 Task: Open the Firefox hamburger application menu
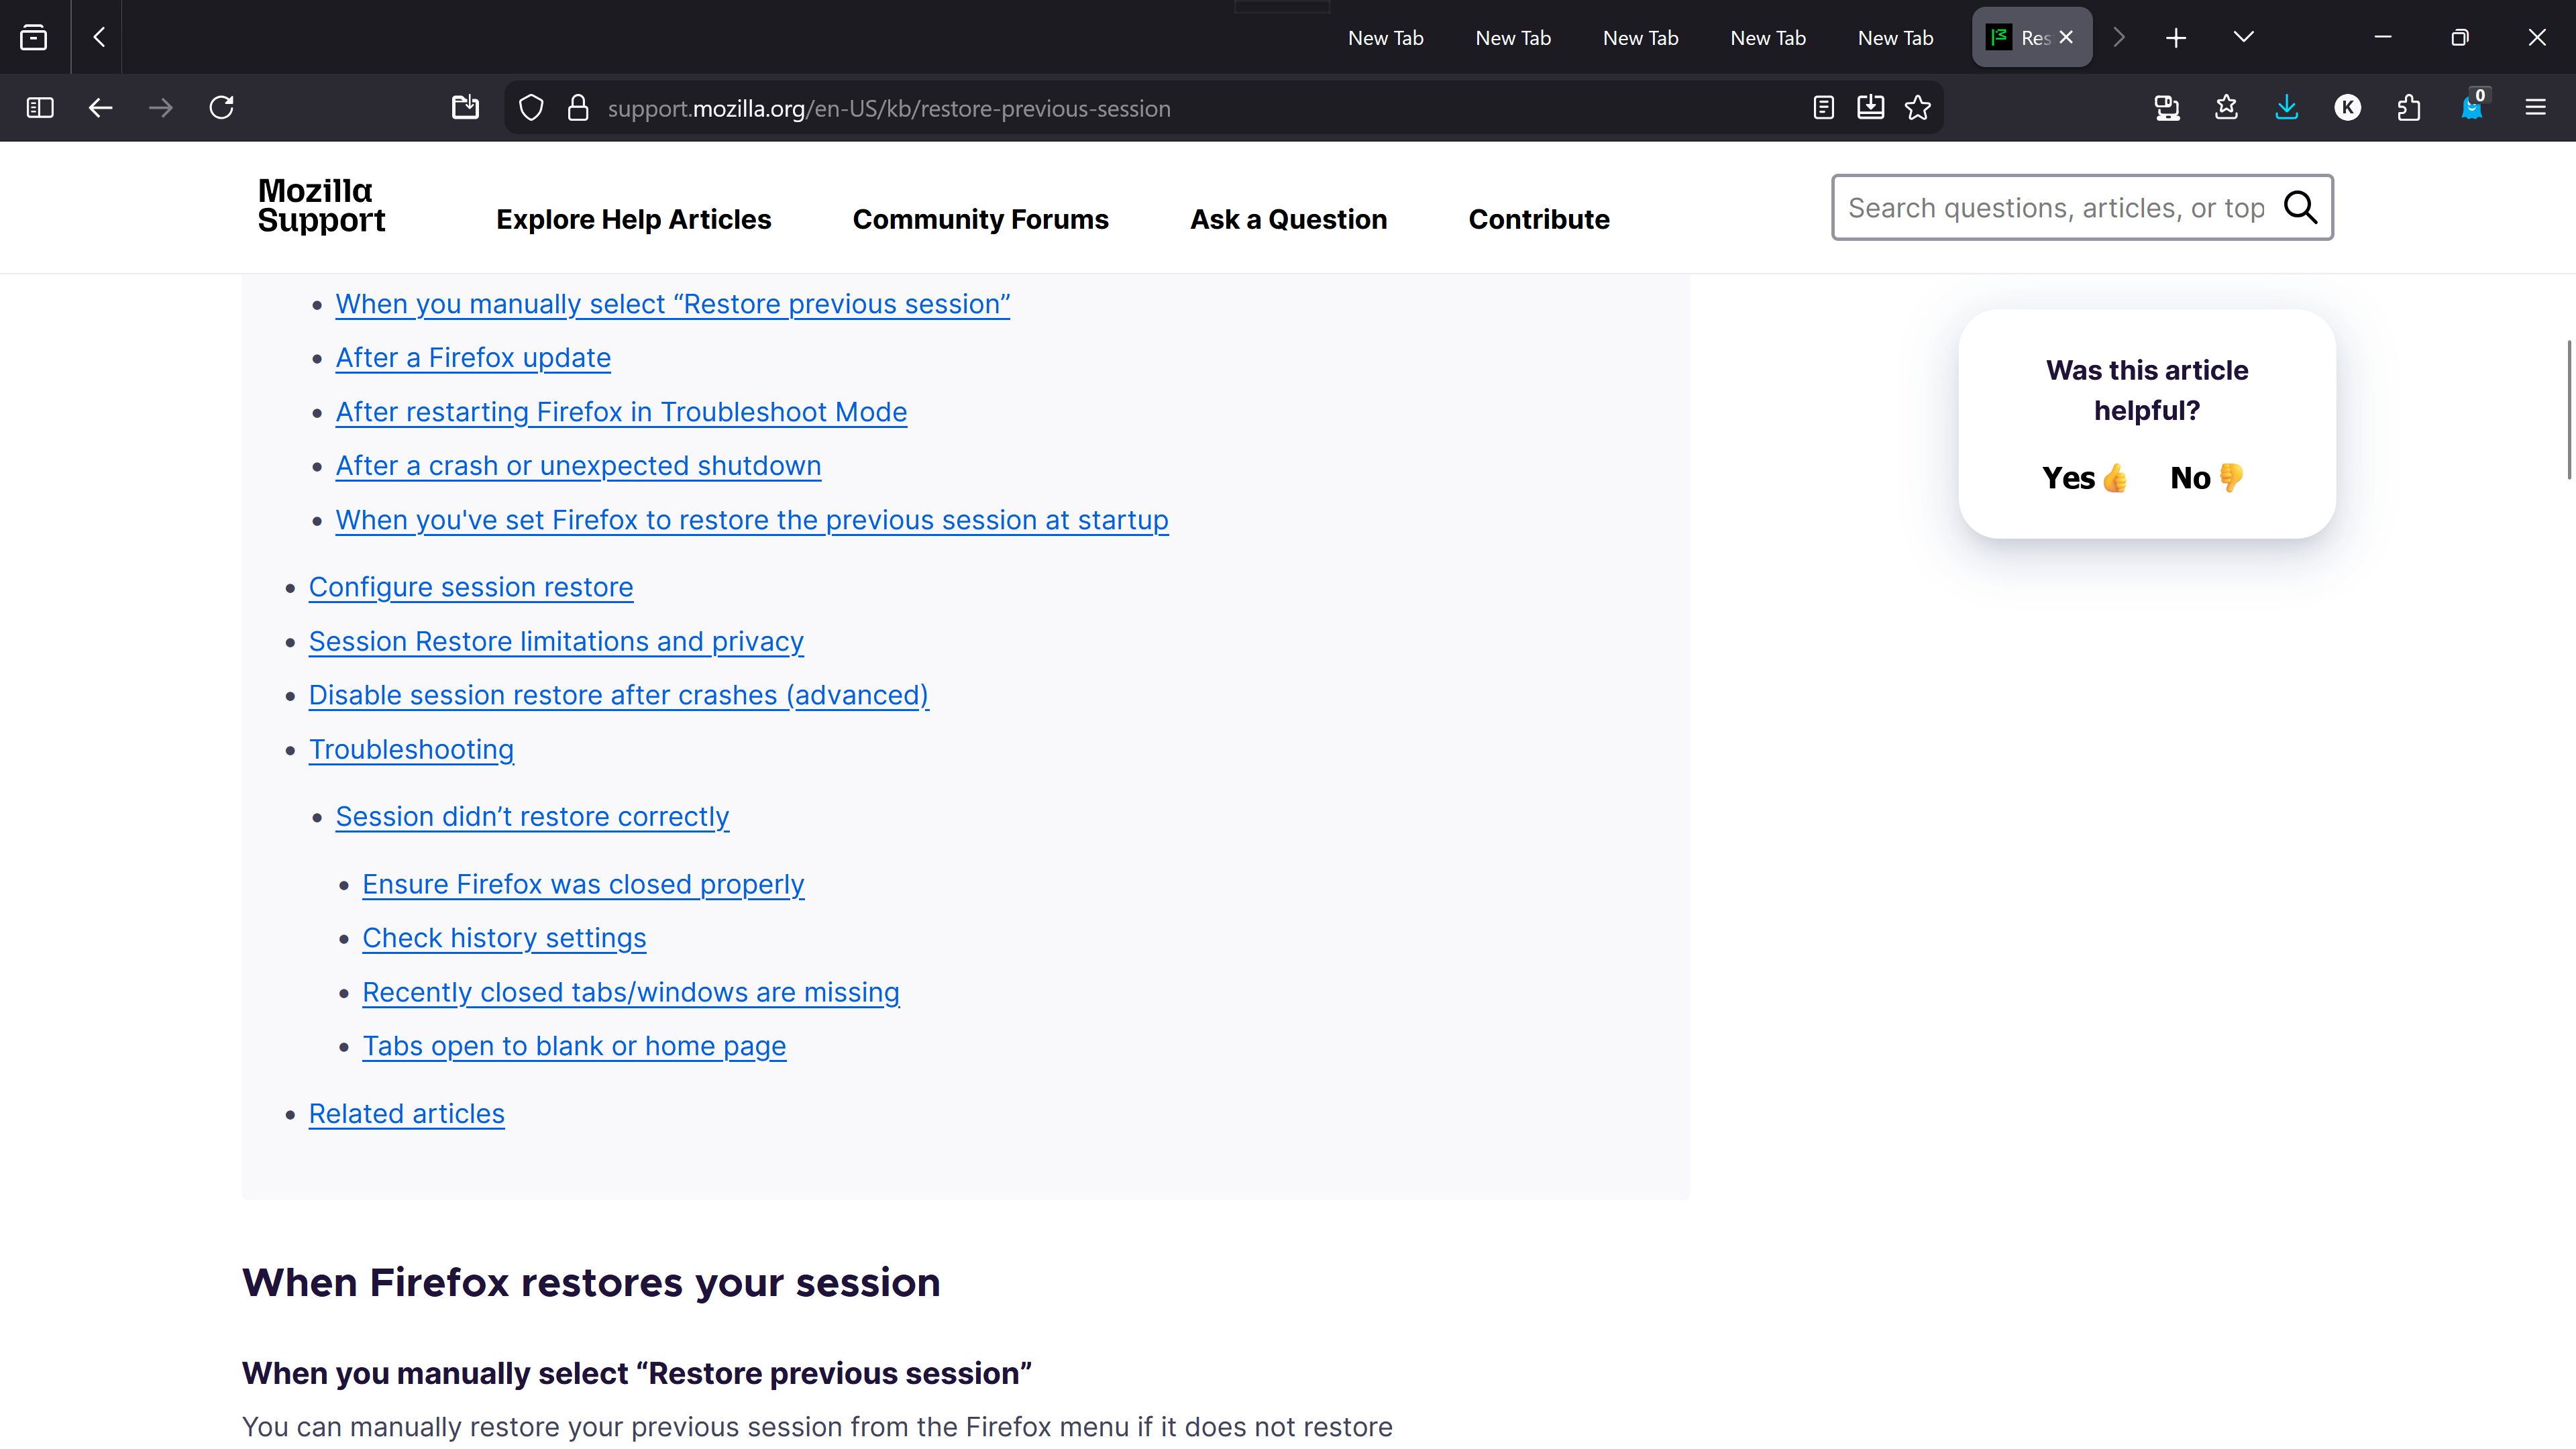click(x=2535, y=108)
